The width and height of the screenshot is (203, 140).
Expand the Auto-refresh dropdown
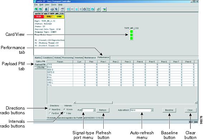click(x=152, y=110)
